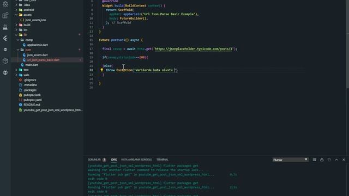Open the Testing flask icon view
Image resolution: width=349 pixels, height=196 pixels.
pos(5,27)
